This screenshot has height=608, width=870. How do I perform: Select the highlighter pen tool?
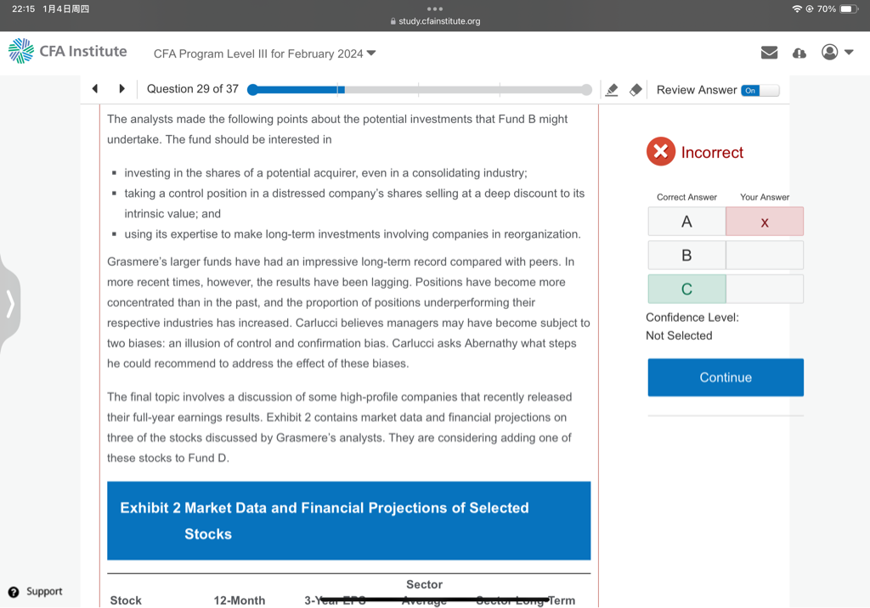pos(611,90)
